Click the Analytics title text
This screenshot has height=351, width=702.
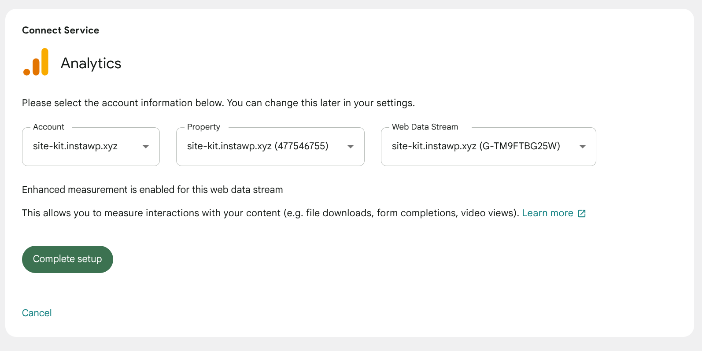point(91,63)
